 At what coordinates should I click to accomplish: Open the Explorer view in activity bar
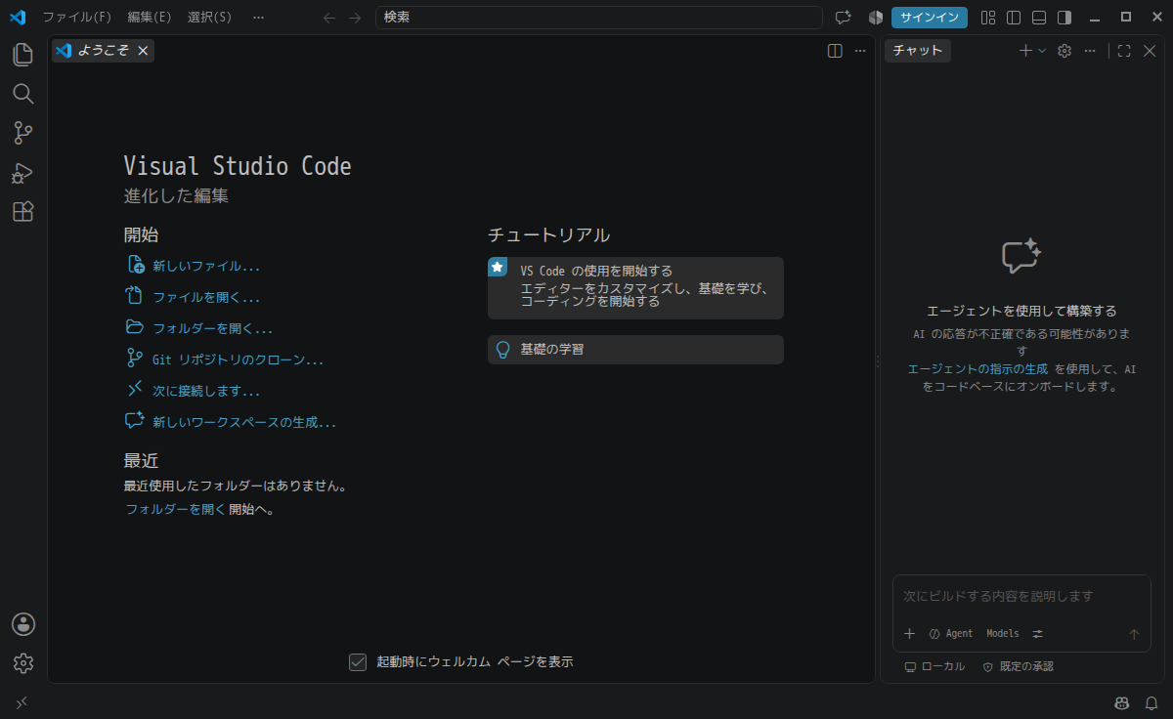point(23,54)
